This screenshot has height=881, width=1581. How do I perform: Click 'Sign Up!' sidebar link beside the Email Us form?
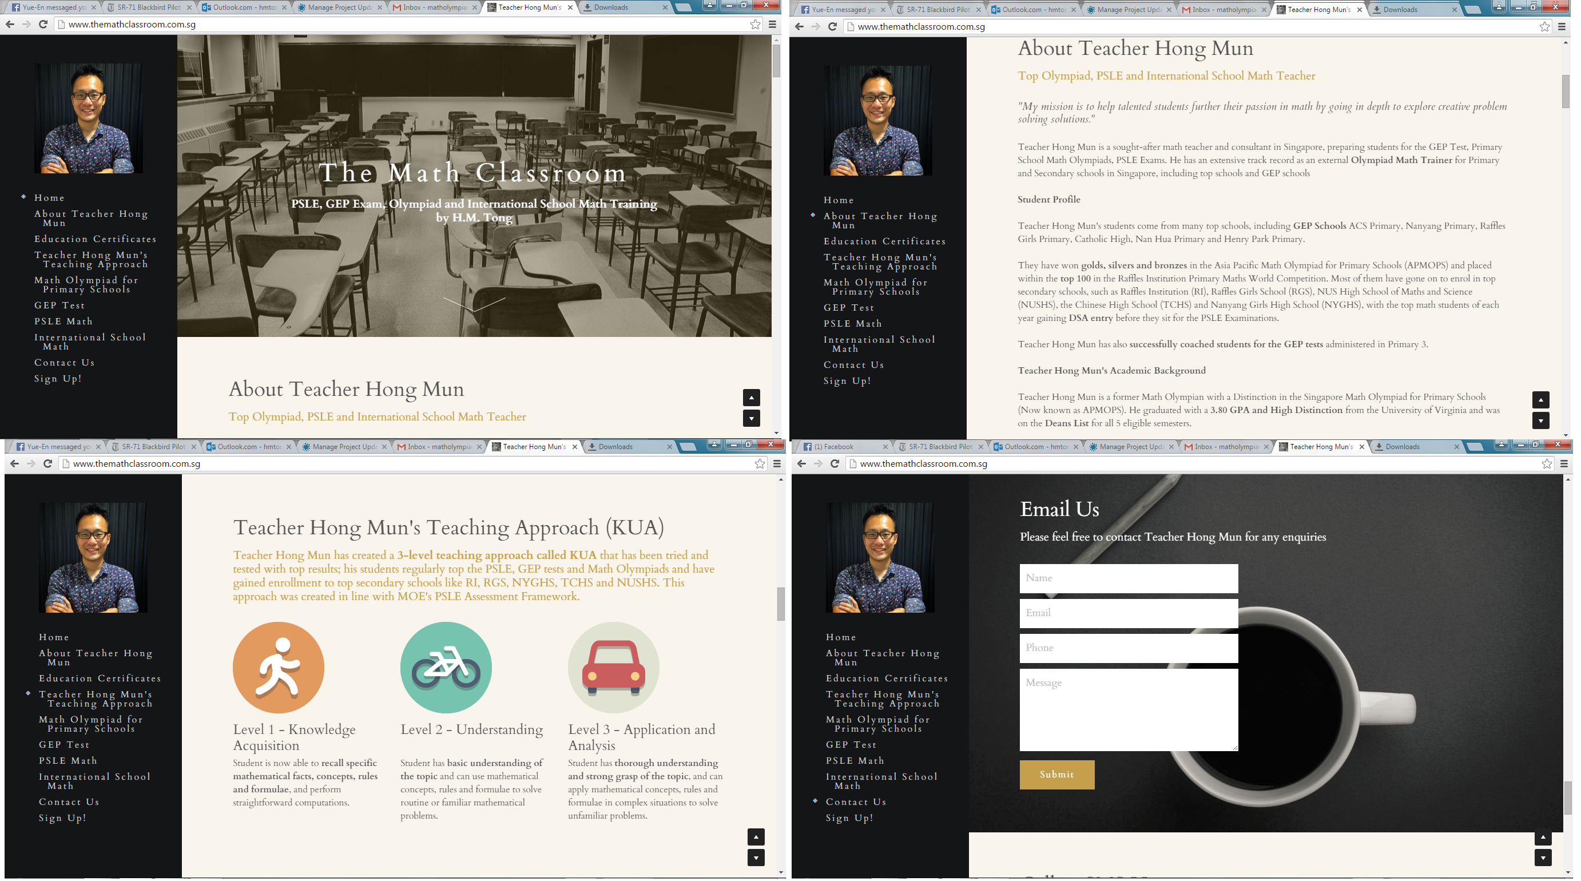coord(849,817)
